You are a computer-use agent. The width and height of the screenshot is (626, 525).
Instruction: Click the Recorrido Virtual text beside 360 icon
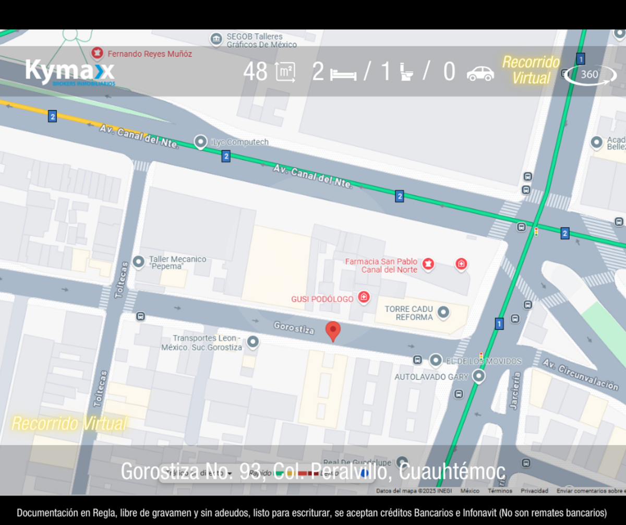(531, 70)
